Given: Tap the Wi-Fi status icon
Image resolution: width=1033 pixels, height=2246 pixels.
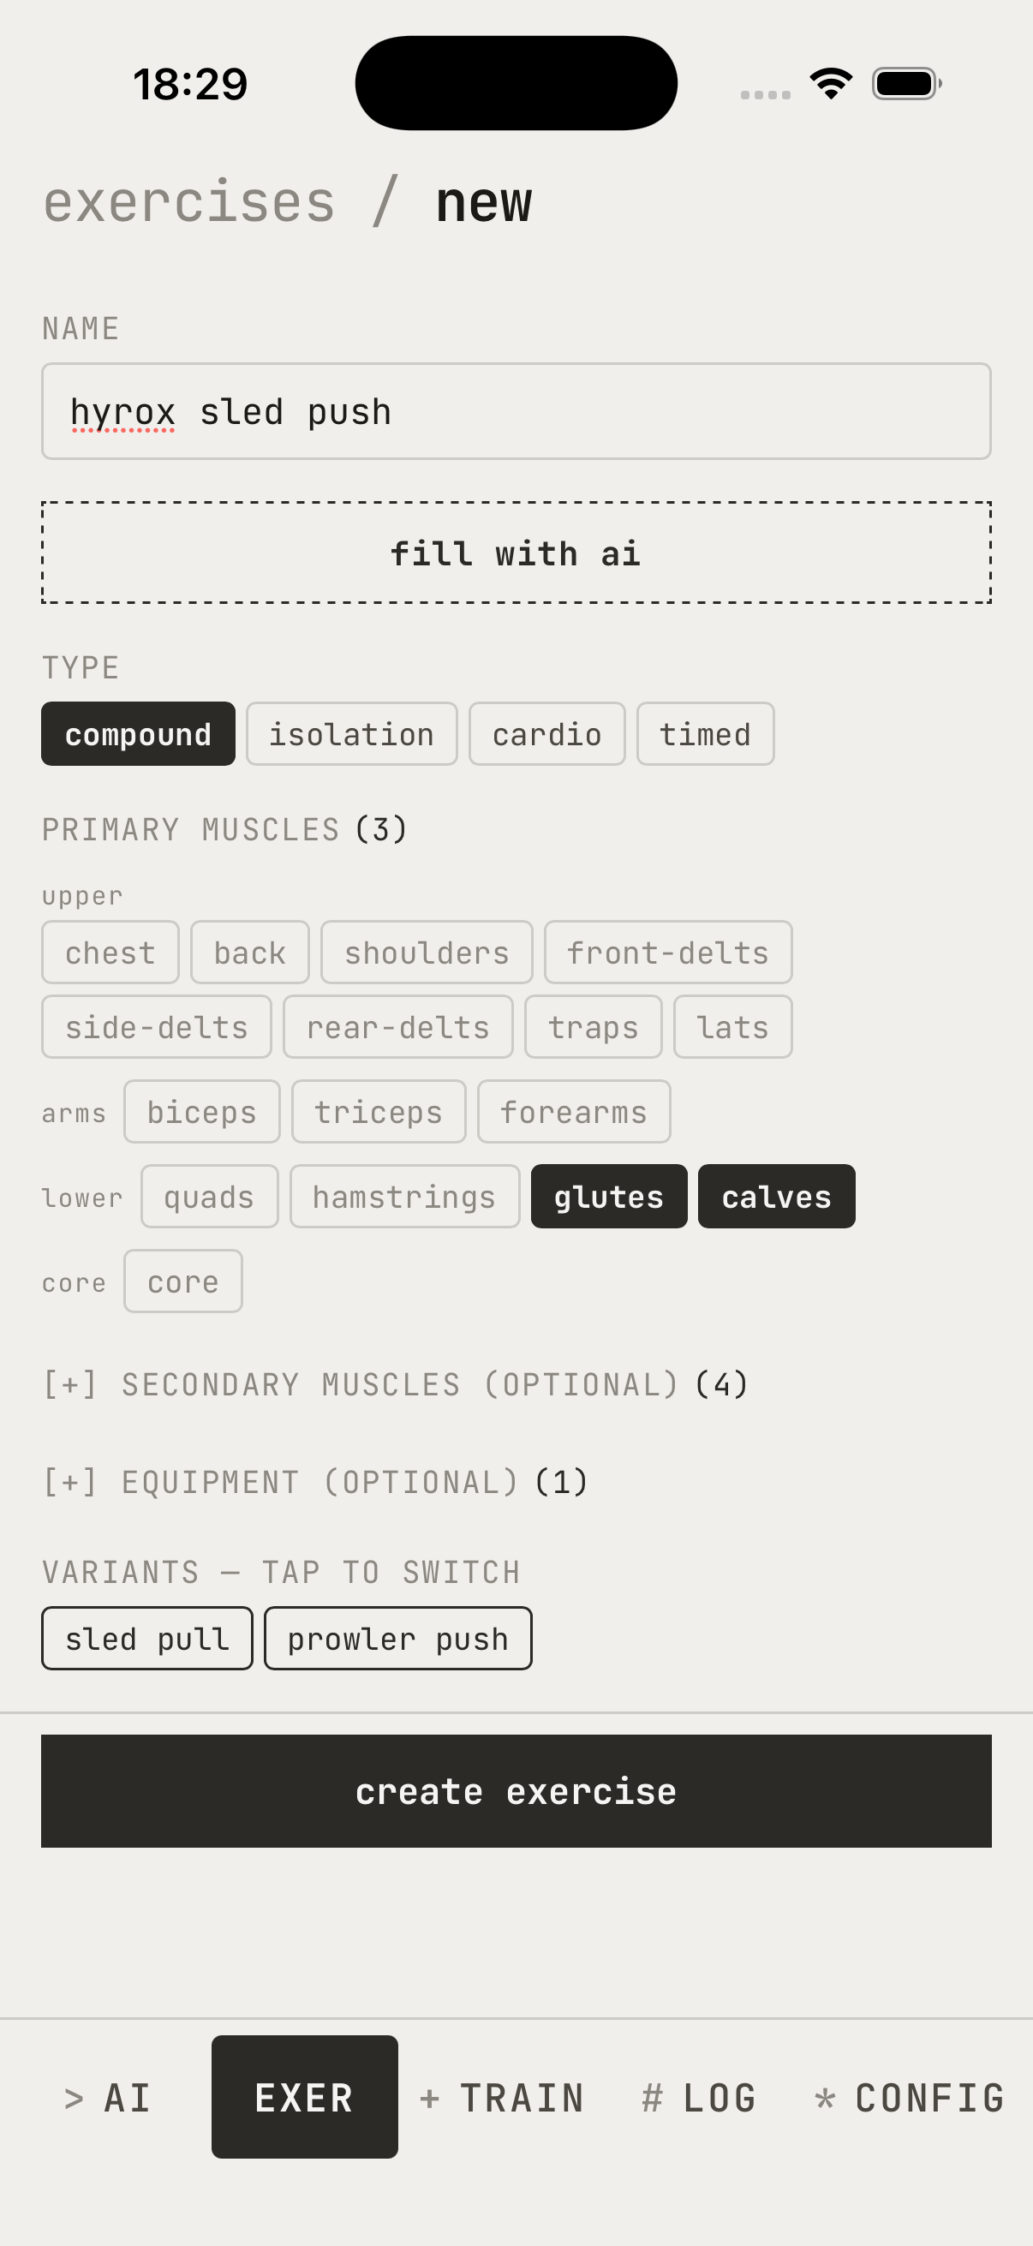Looking at the screenshot, I should pyautogui.click(x=831, y=84).
